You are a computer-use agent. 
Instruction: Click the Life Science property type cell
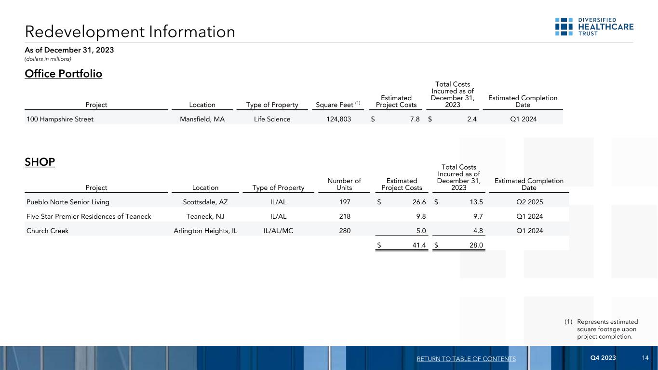click(272, 119)
